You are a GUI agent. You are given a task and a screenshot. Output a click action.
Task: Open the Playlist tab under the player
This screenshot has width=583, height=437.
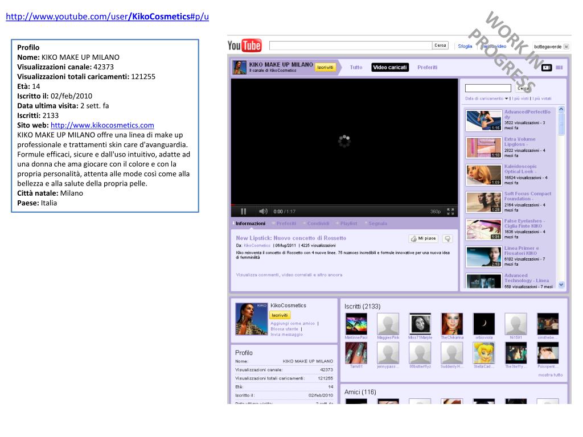(x=348, y=223)
